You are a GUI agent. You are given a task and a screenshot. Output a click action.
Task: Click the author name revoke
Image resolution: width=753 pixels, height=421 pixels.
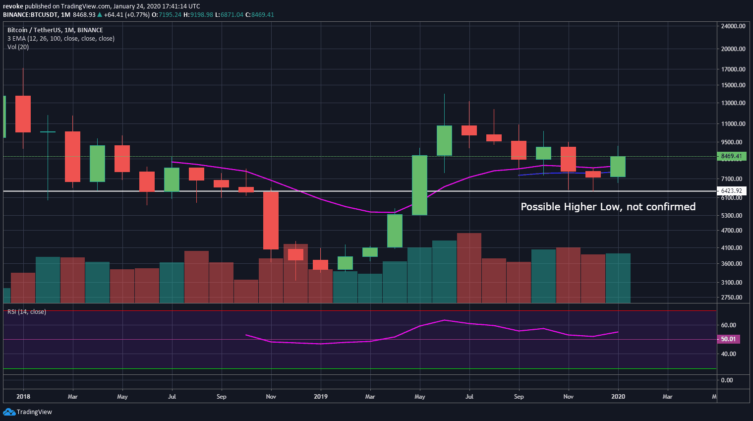[13, 6]
